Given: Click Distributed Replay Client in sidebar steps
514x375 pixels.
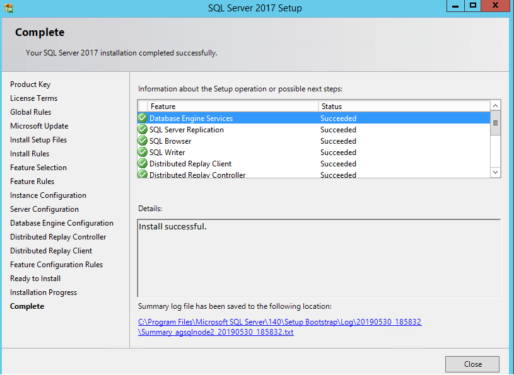Looking at the screenshot, I should [x=51, y=251].
